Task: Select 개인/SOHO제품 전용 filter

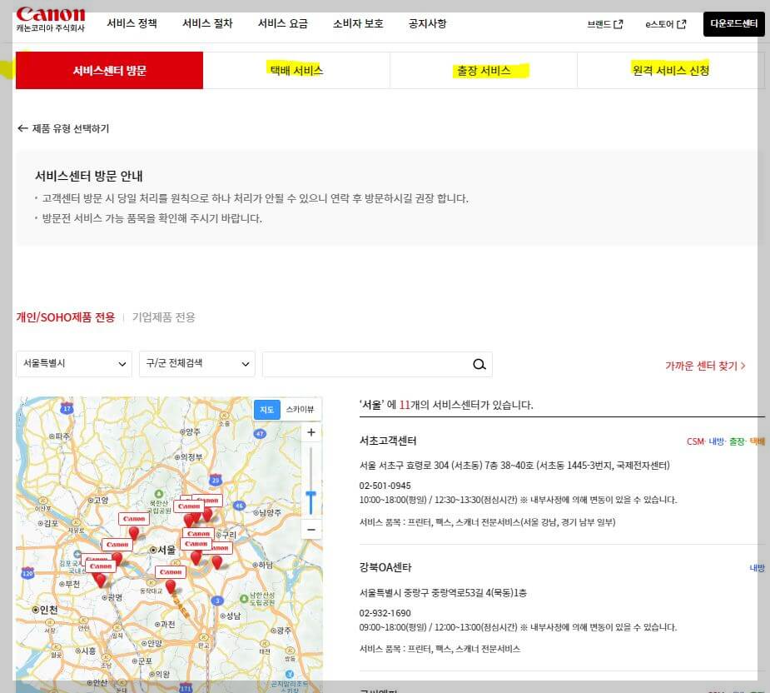Action: coord(65,317)
